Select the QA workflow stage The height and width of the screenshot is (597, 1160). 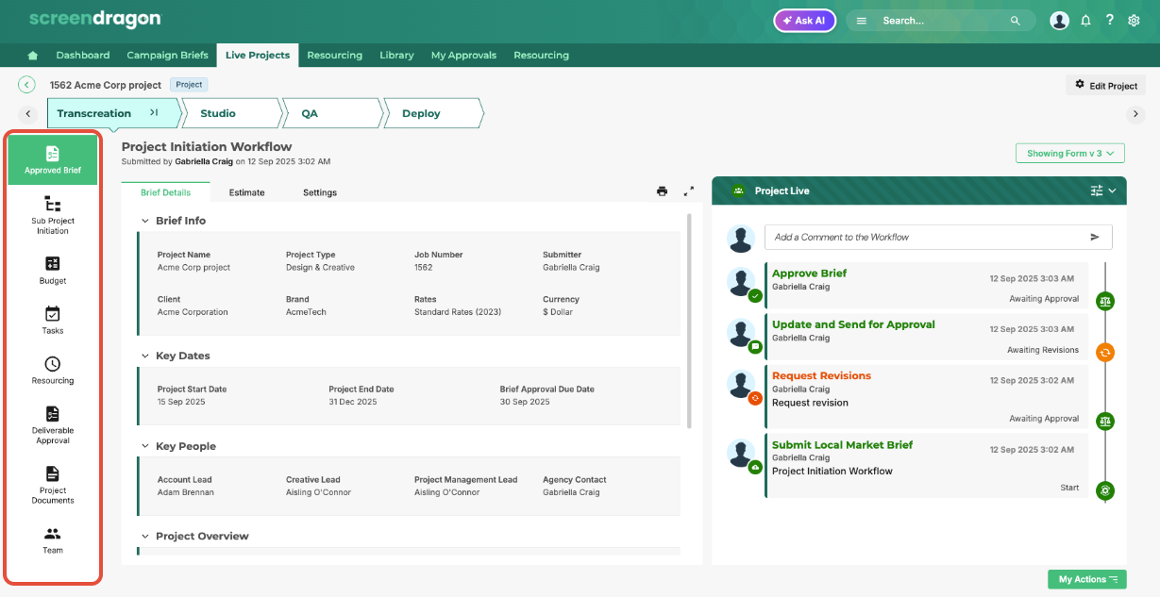coord(332,113)
